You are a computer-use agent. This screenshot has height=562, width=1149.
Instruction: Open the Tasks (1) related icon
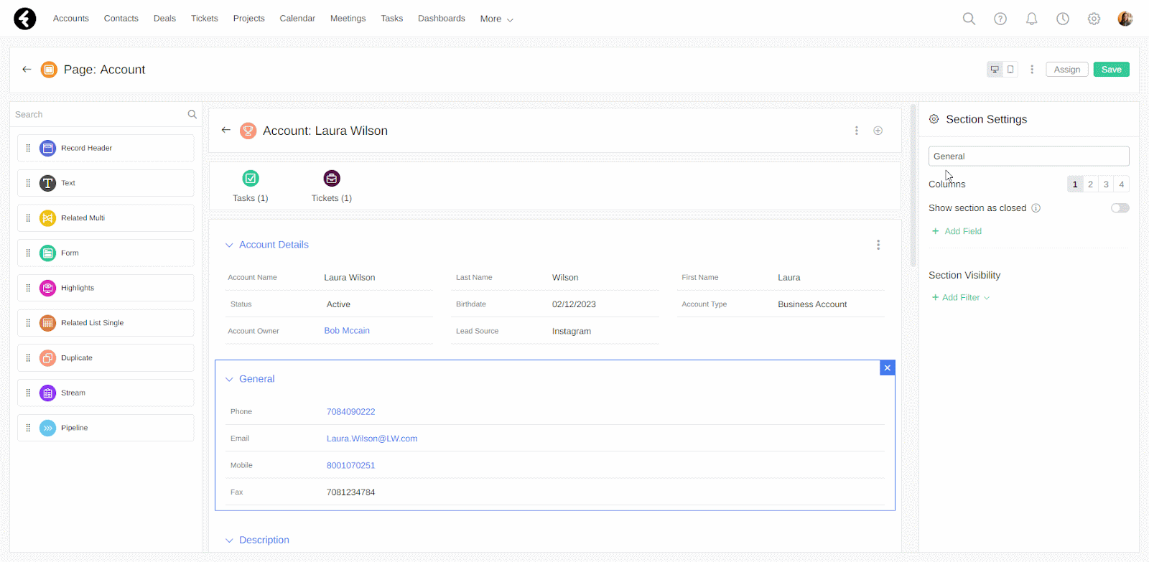(x=251, y=178)
